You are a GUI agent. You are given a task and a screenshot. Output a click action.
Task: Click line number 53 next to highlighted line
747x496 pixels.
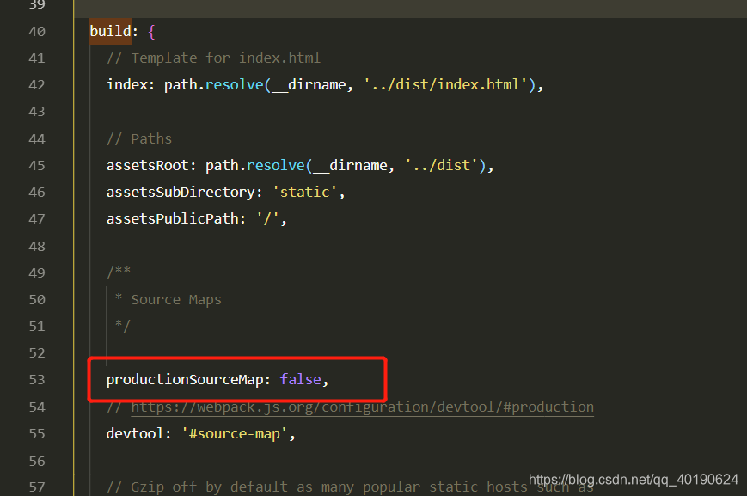tap(37, 379)
